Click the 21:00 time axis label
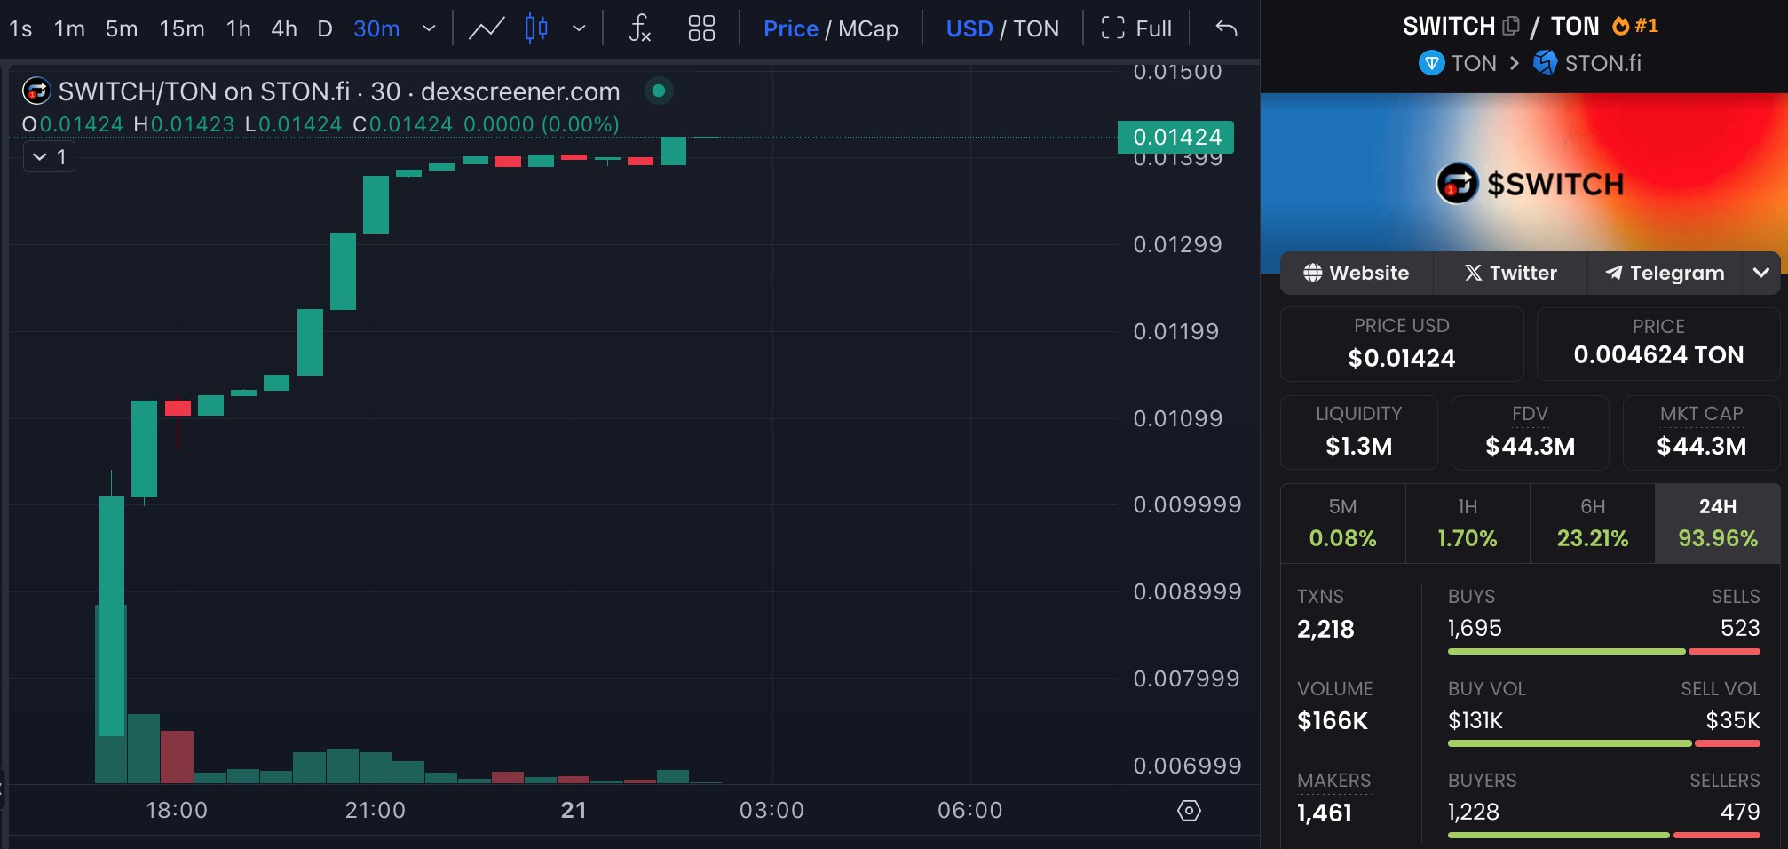1788x849 pixels. [375, 810]
